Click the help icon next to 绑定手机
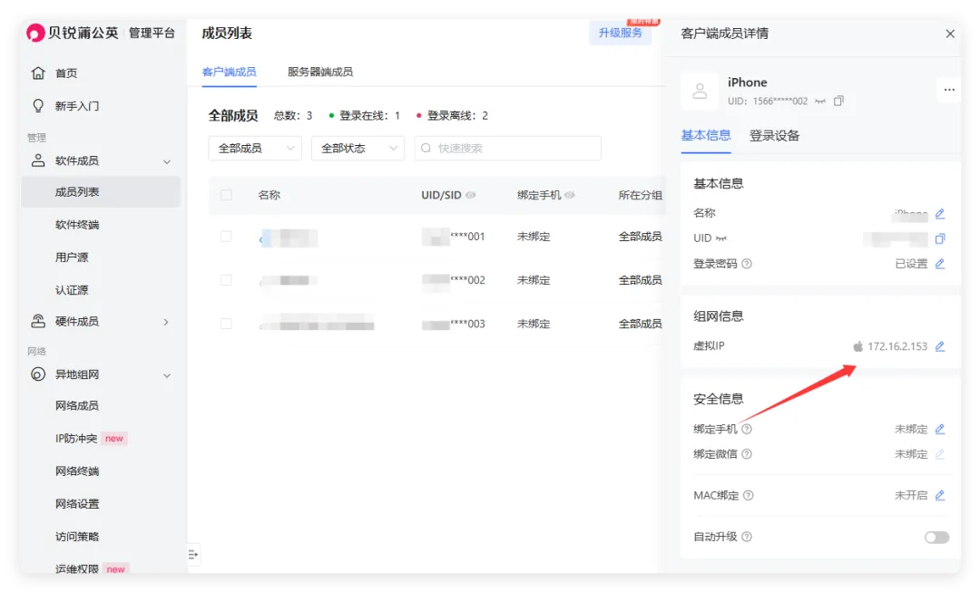Screen dimensions: 980x592 click(x=747, y=429)
